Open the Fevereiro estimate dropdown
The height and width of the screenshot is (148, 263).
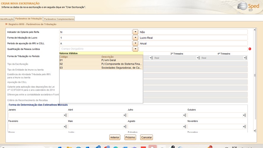65,127
